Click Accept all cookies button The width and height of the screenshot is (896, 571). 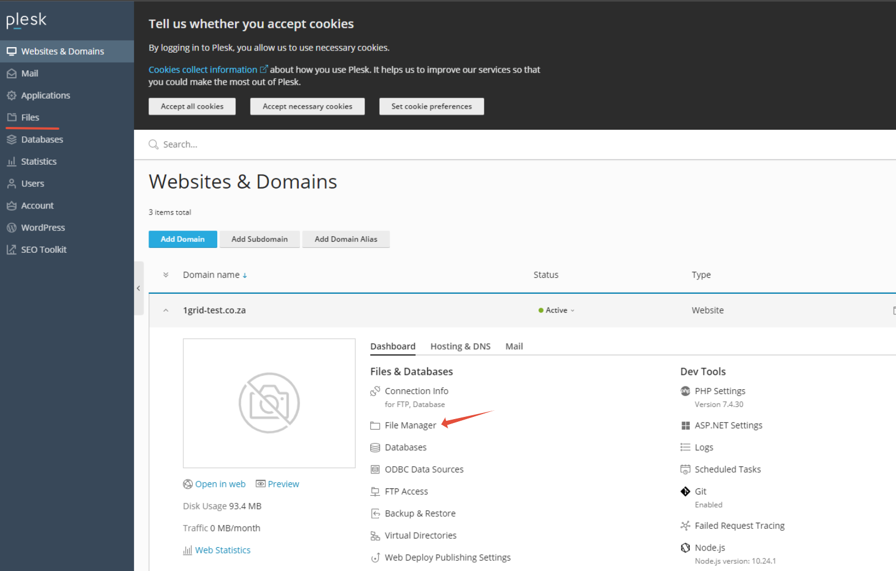192,106
